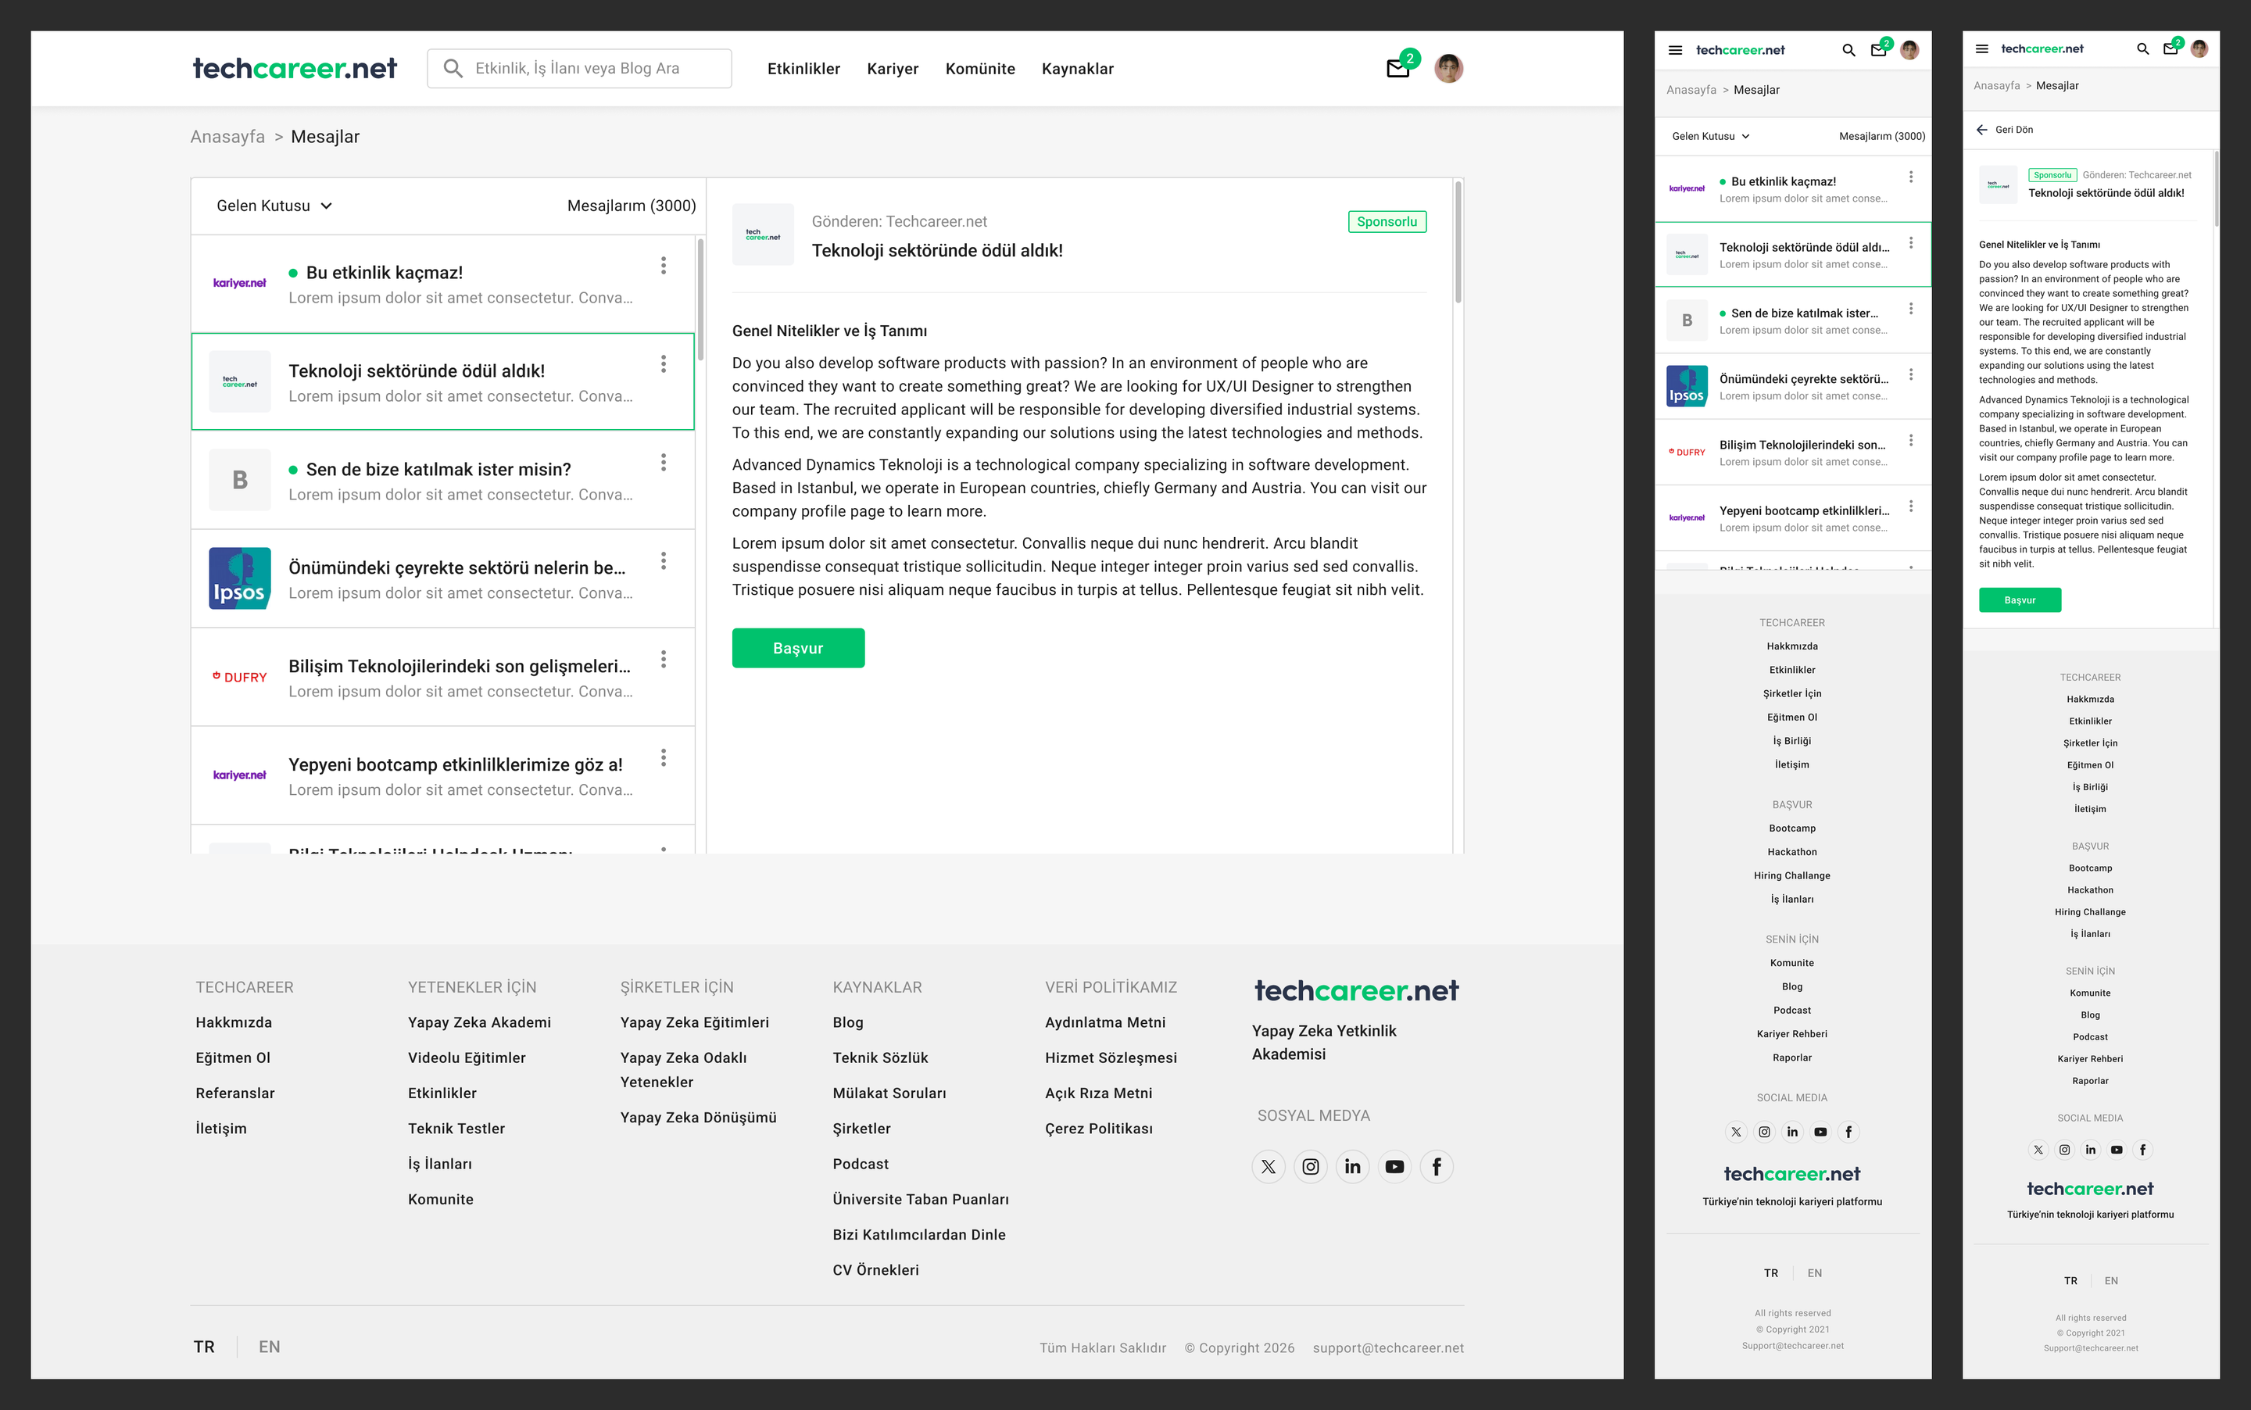Open hamburger menu in middle mobile view
Viewport: 2251px width, 1410px height.
coord(1676,50)
